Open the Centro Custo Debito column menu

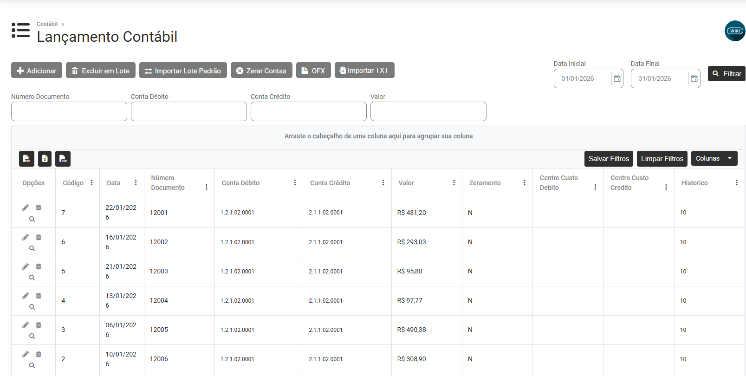(x=595, y=187)
